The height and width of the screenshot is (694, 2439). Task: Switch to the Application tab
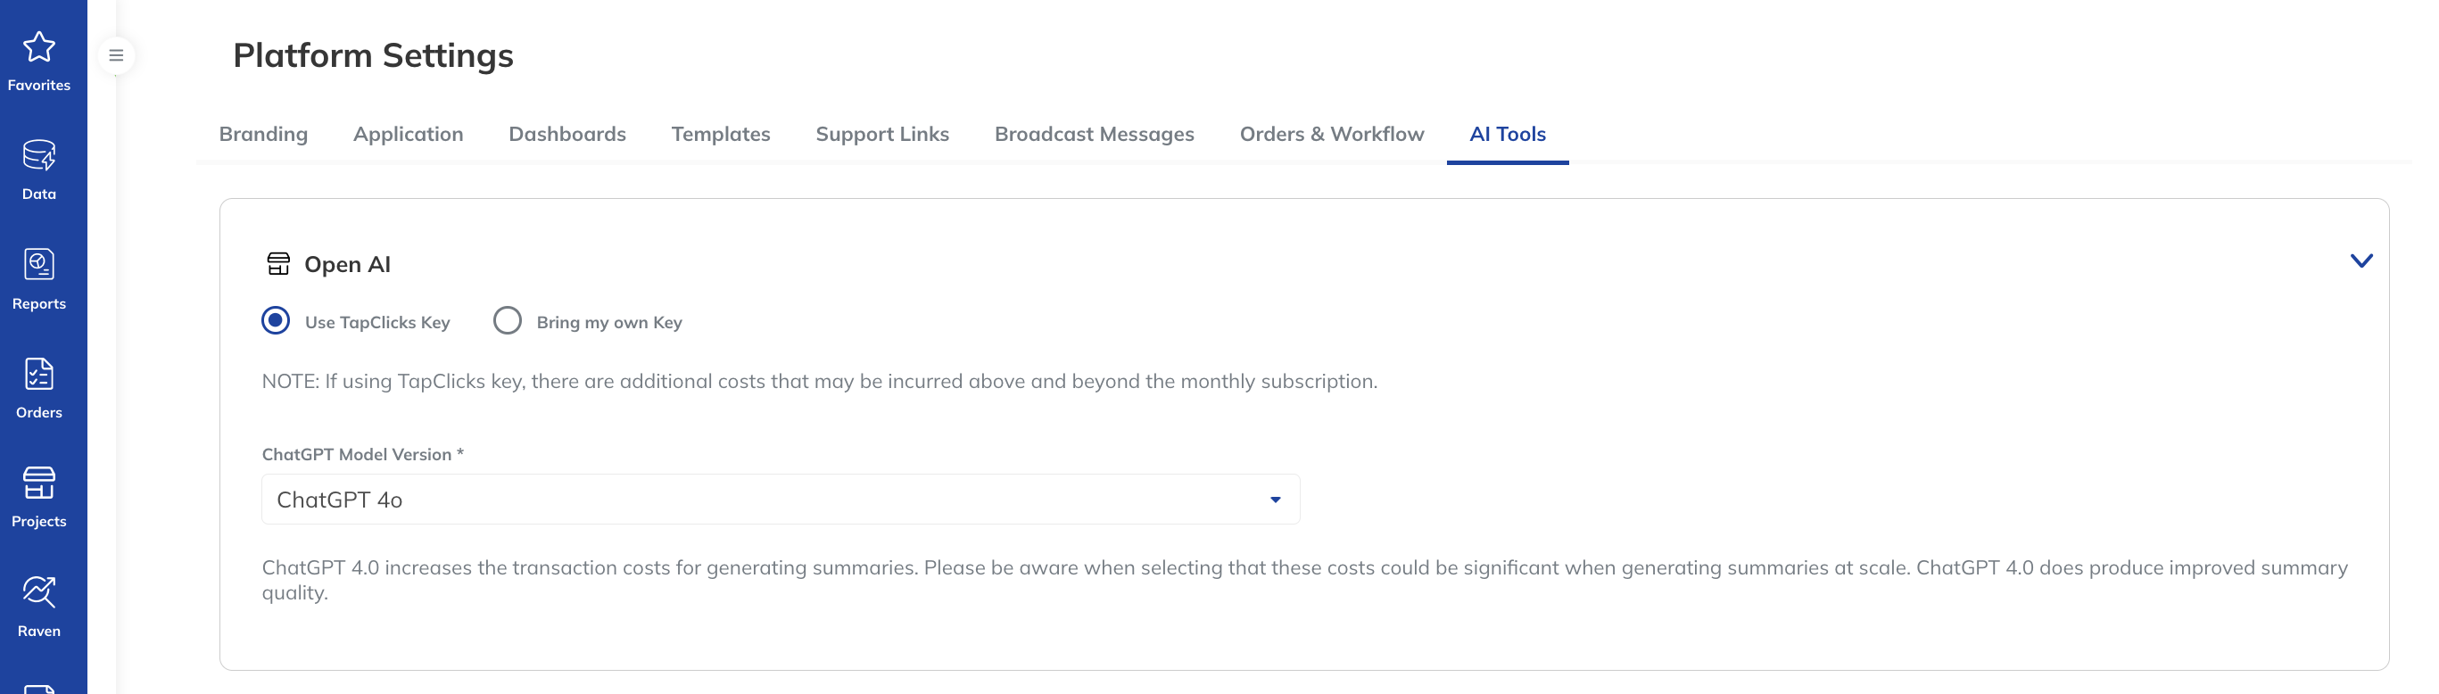tap(408, 135)
